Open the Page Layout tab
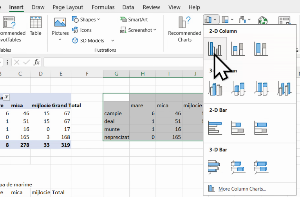 click(68, 7)
